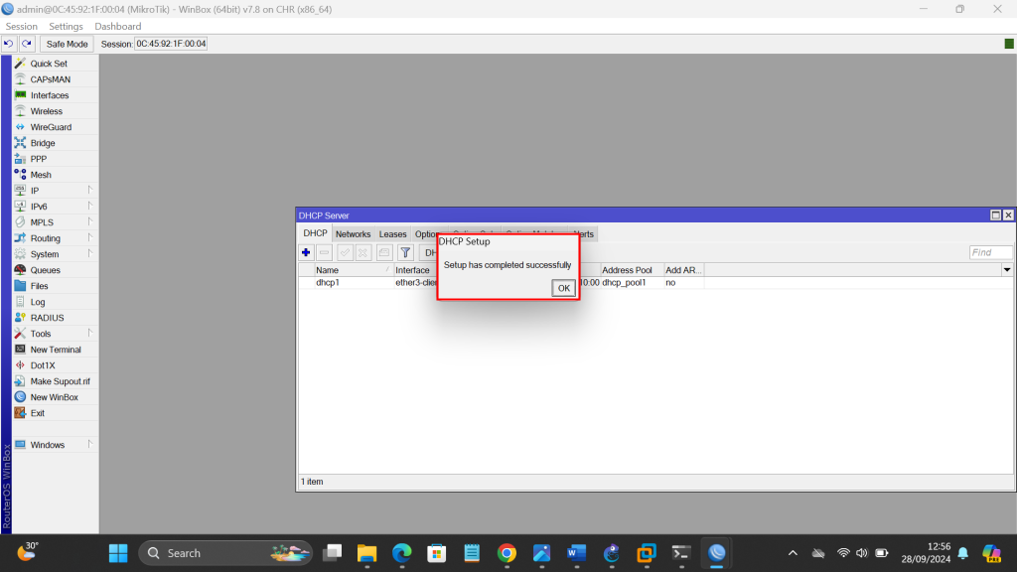Click the Find search field

point(990,252)
